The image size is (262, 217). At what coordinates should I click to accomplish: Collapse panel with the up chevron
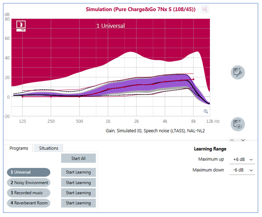tap(232, 140)
